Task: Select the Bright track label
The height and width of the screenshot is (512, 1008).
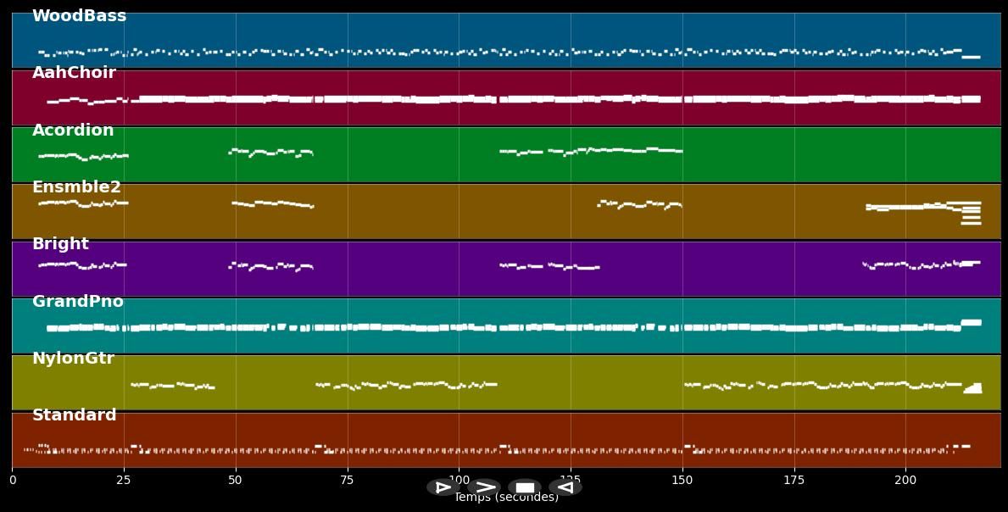Action: 60,244
